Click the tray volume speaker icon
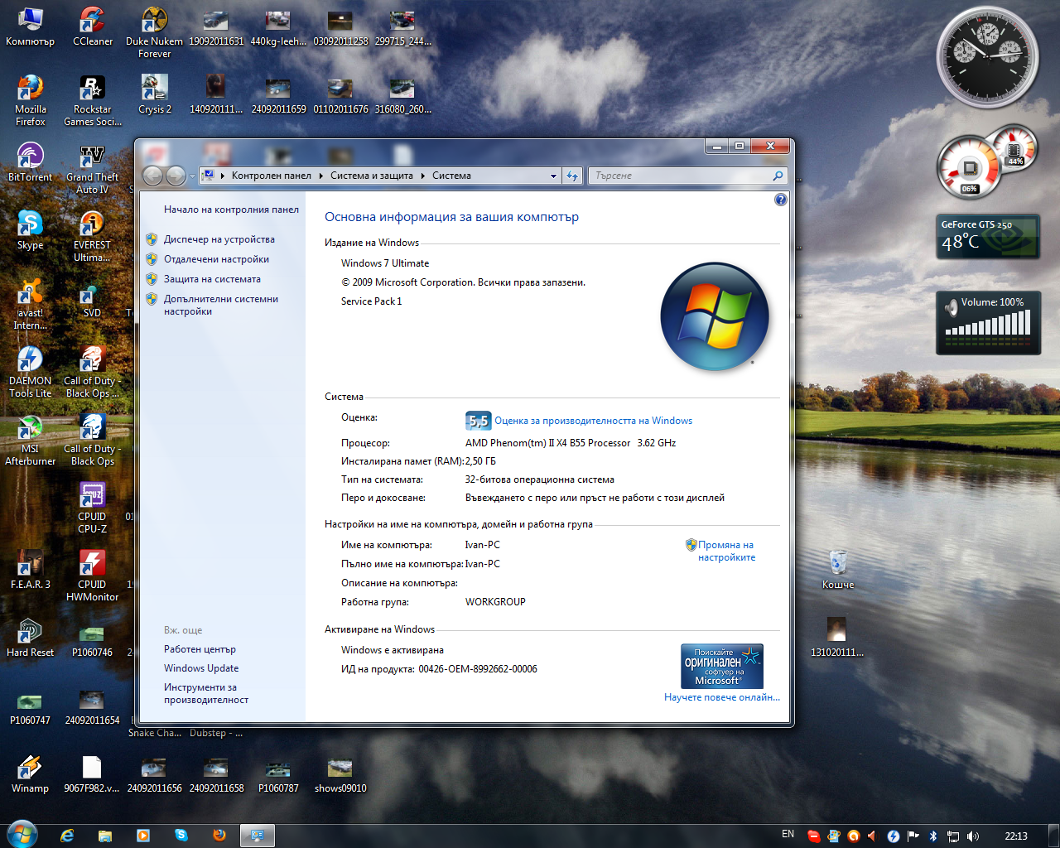Image resolution: width=1060 pixels, height=848 pixels. coord(972,836)
